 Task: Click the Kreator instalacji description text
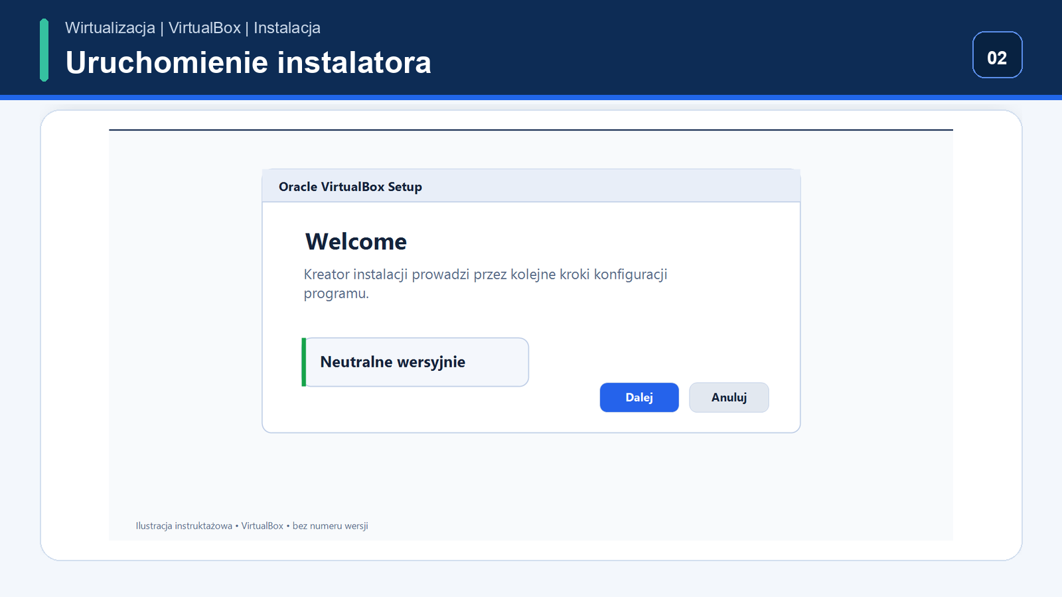click(485, 283)
